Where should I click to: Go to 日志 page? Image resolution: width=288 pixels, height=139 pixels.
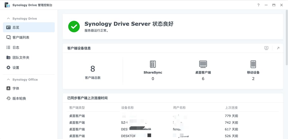(16, 48)
